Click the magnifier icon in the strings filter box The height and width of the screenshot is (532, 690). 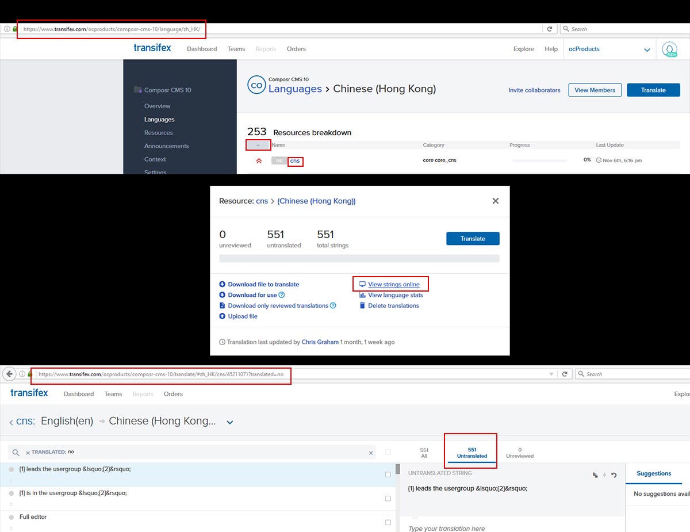click(16, 453)
